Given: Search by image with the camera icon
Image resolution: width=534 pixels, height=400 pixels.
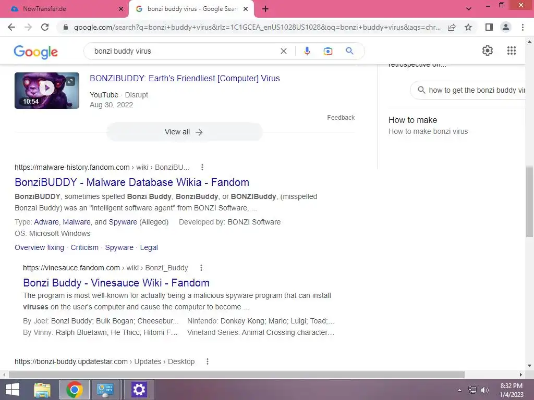Looking at the screenshot, I should (327, 51).
